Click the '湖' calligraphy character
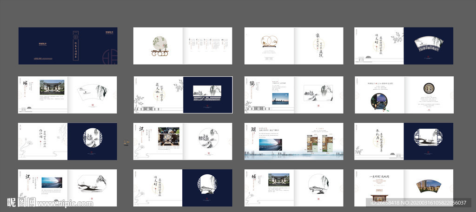Image resolution: width=476 pixels, height=212 pixels. 253,130
